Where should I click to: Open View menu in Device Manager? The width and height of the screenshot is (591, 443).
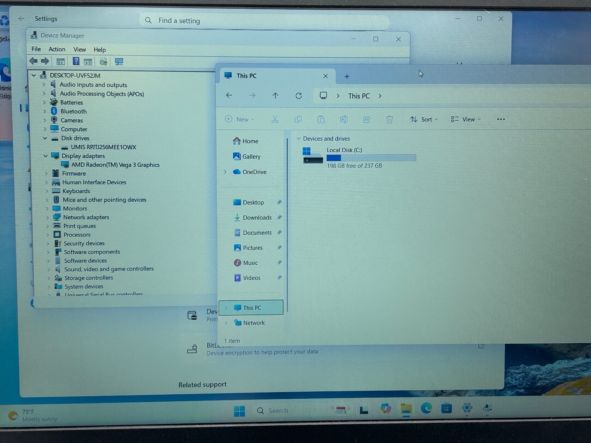pos(79,49)
